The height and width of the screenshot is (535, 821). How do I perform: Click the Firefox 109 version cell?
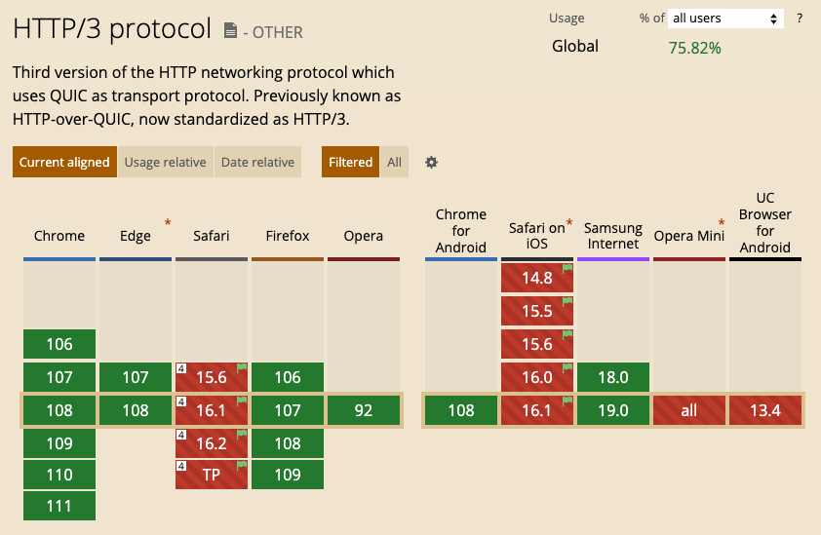point(288,473)
